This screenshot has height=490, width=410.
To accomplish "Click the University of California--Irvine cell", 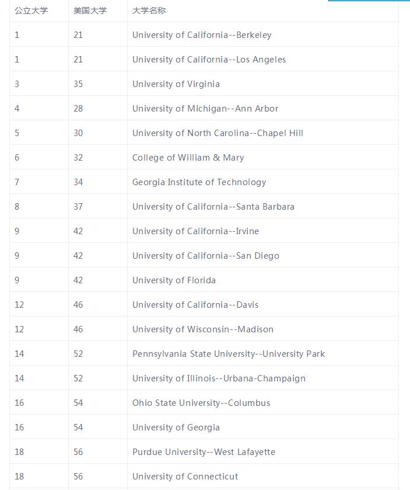I will click(x=195, y=231).
